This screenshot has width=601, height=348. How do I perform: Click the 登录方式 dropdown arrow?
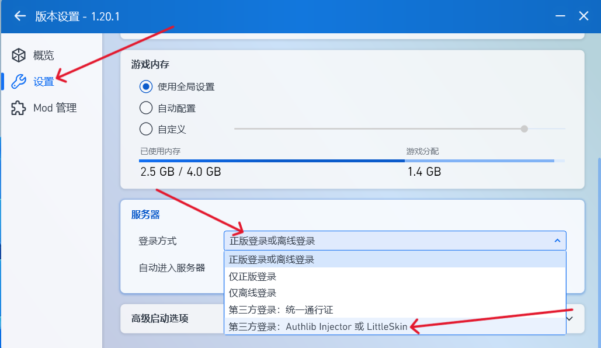(557, 241)
